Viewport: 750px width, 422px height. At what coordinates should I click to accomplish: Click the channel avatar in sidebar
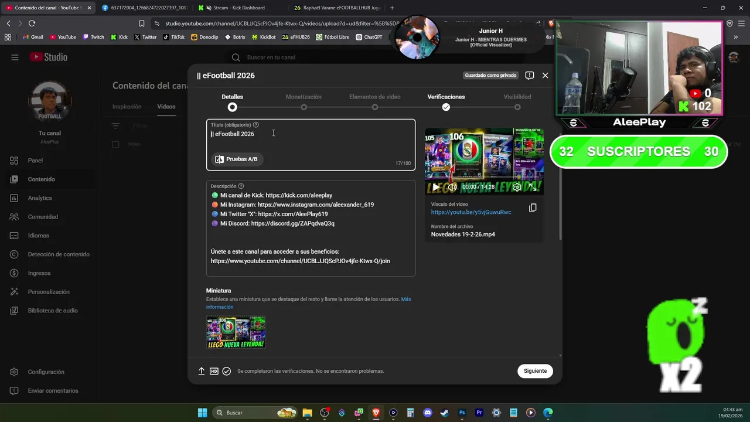point(50,101)
